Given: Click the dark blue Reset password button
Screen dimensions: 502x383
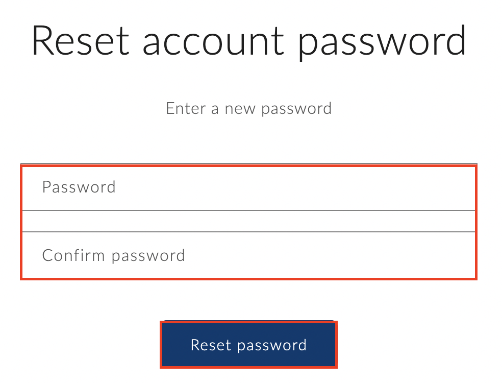Looking at the screenshot, I should pyautogui.click(x=248, y=345).
